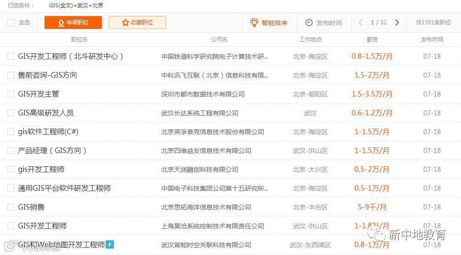This screenshot has width=461, height=255.
Task: Check the box for GIS高级研发人员
Action: [11, 113]
